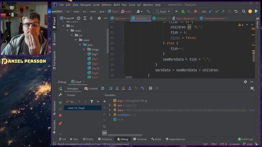
Task: Open Day6 run configuration dropdown
Action: click(x=163, y=11)
